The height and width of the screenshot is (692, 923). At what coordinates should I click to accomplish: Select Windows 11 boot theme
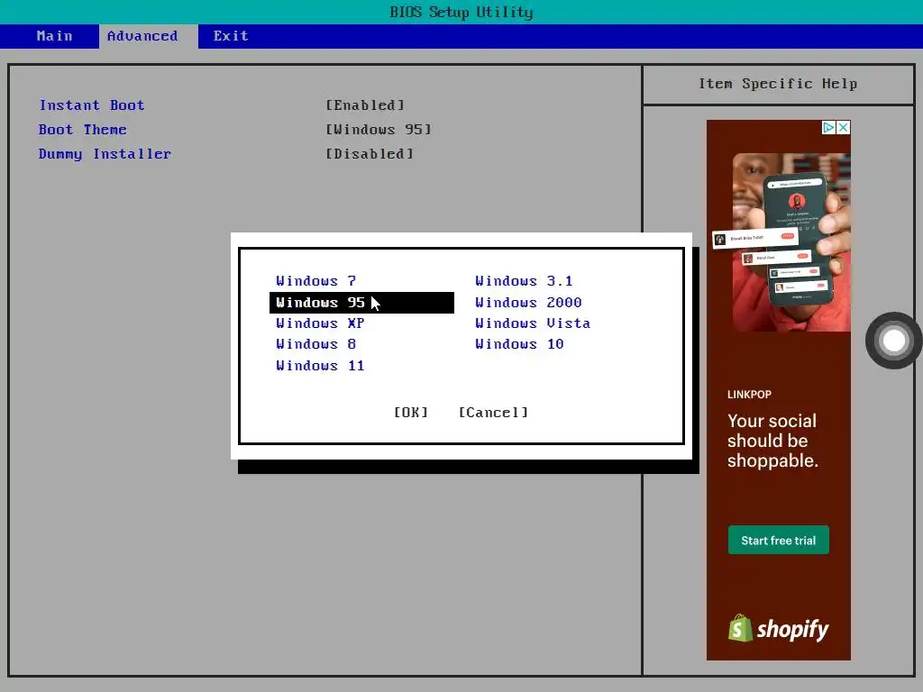click(x=320, y=366)
